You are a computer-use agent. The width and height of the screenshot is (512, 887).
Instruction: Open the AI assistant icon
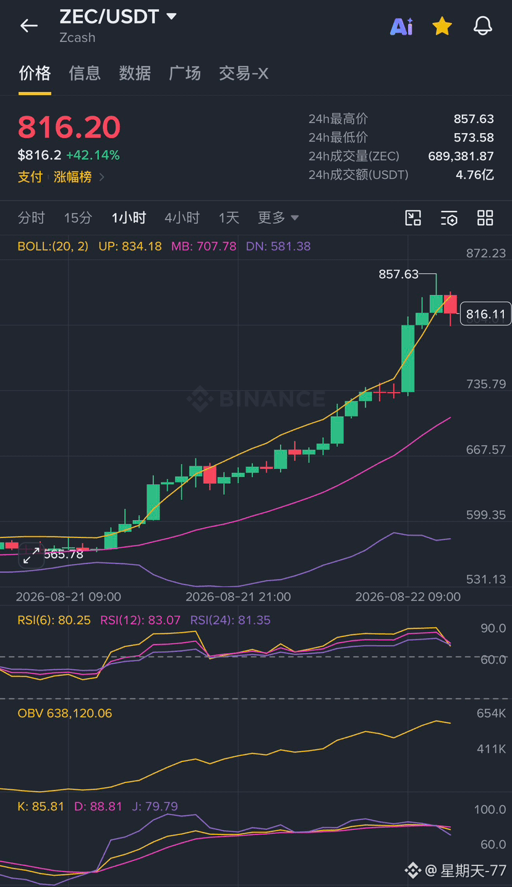pyautogui.click(x=401, y=26)
